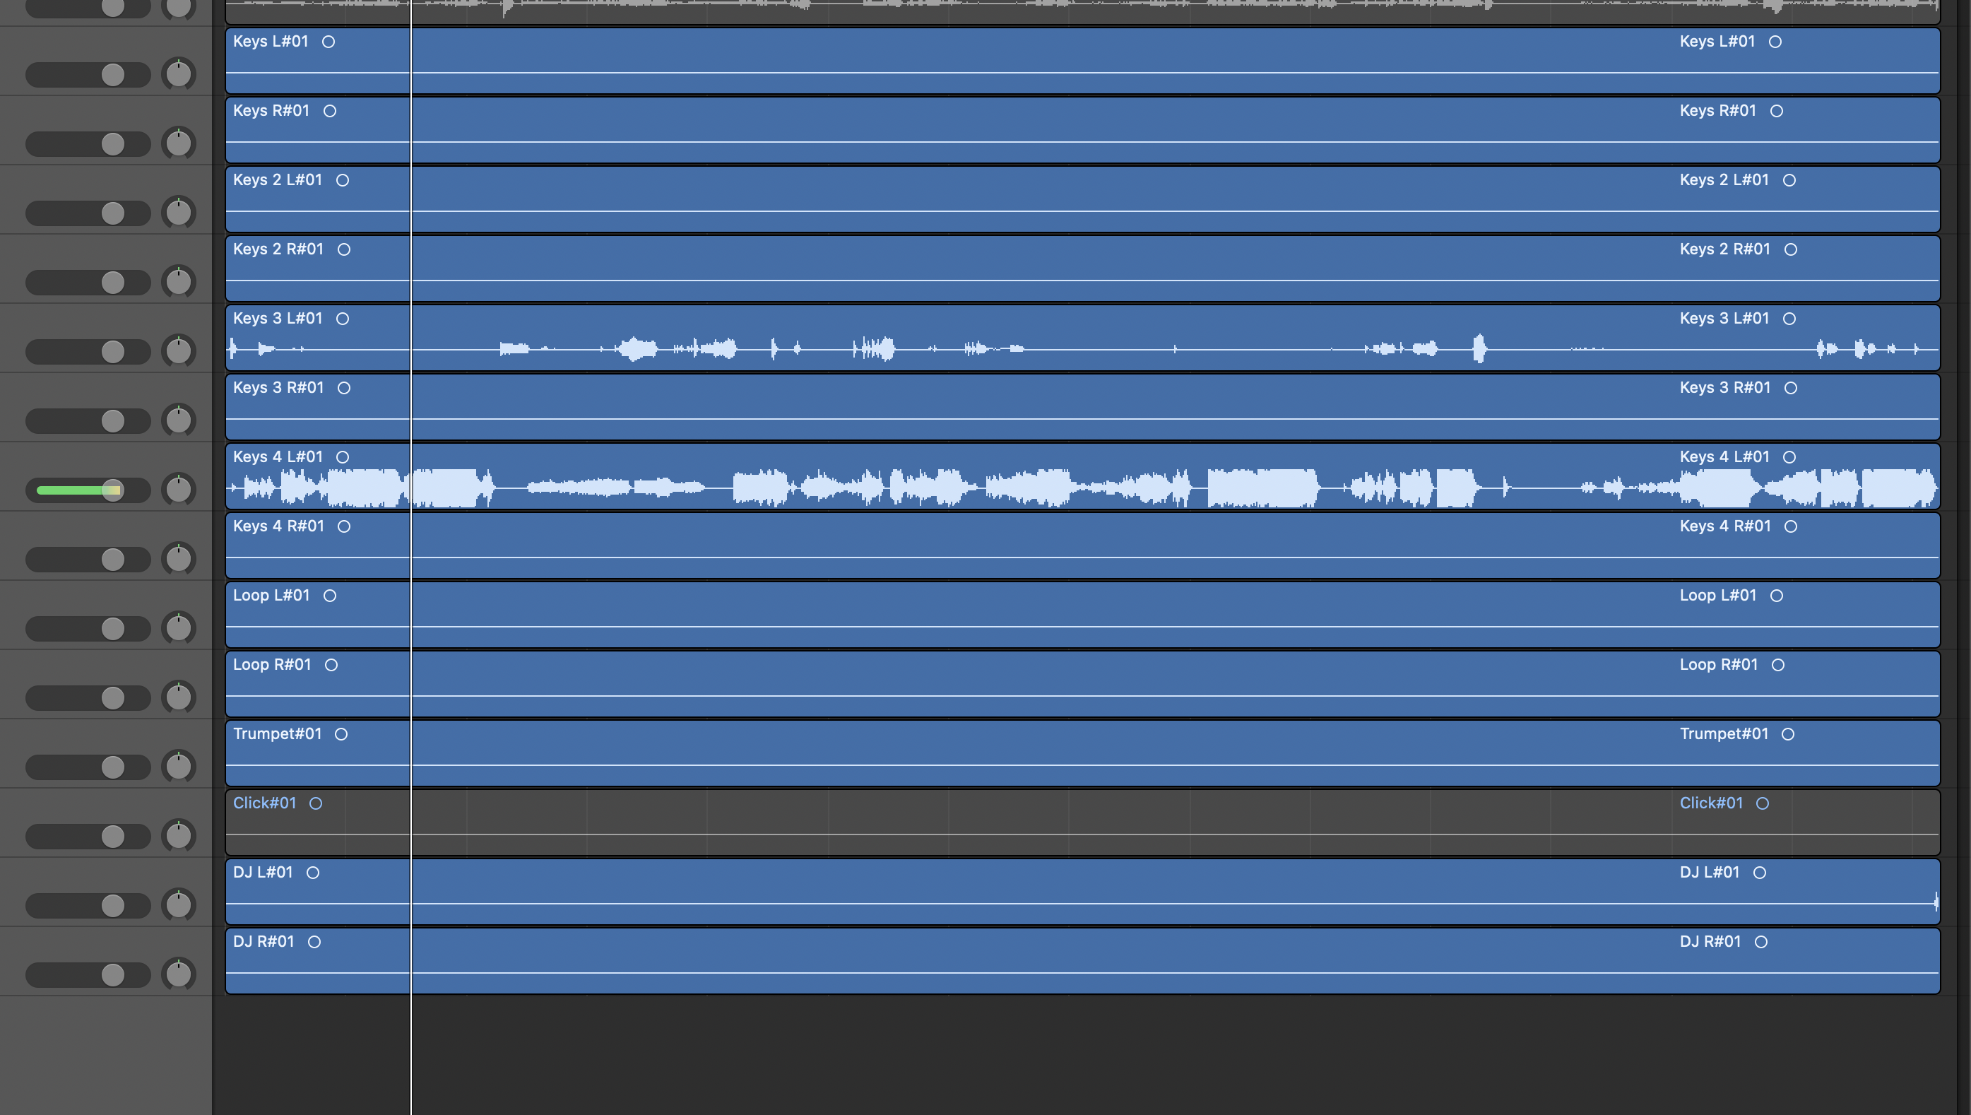
Task: Click the volume slider on the Trumpet#01 track
Action: [88, 767]
